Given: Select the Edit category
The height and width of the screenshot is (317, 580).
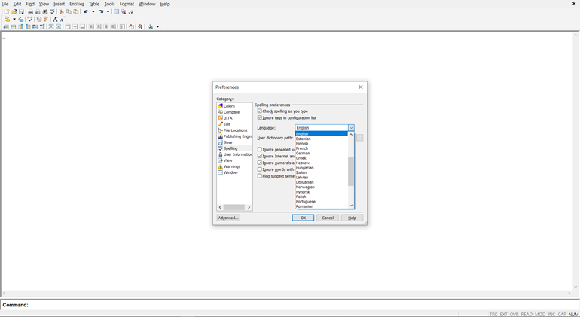Looking at the screenshot, I should coord(227,124).
